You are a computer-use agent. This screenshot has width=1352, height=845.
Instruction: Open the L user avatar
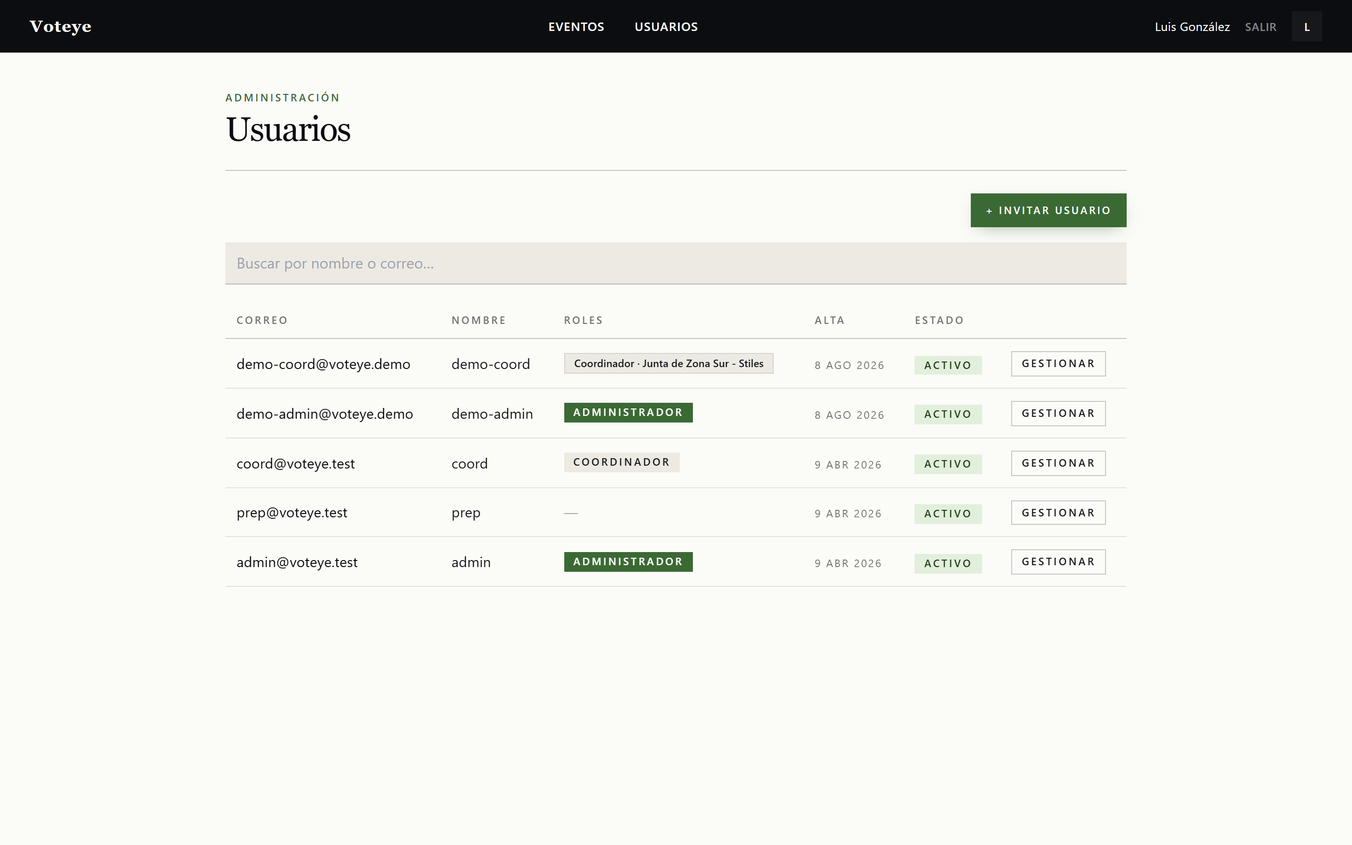point(1307,26)
